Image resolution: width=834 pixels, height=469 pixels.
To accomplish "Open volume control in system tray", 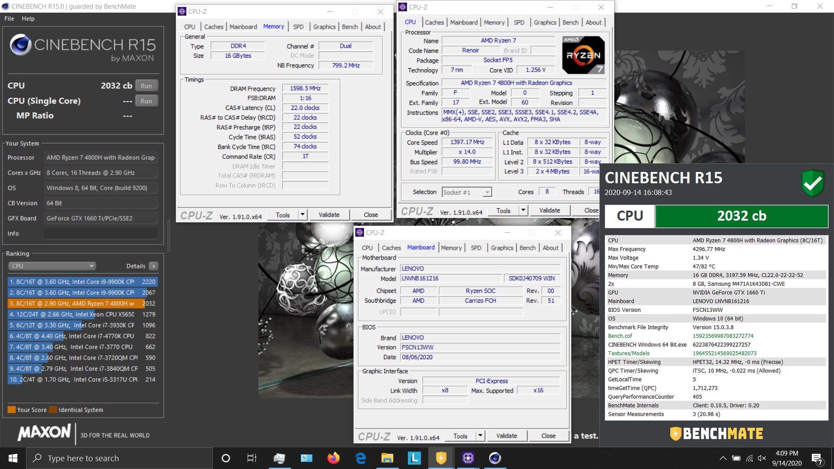I will (x=762, y=458).
